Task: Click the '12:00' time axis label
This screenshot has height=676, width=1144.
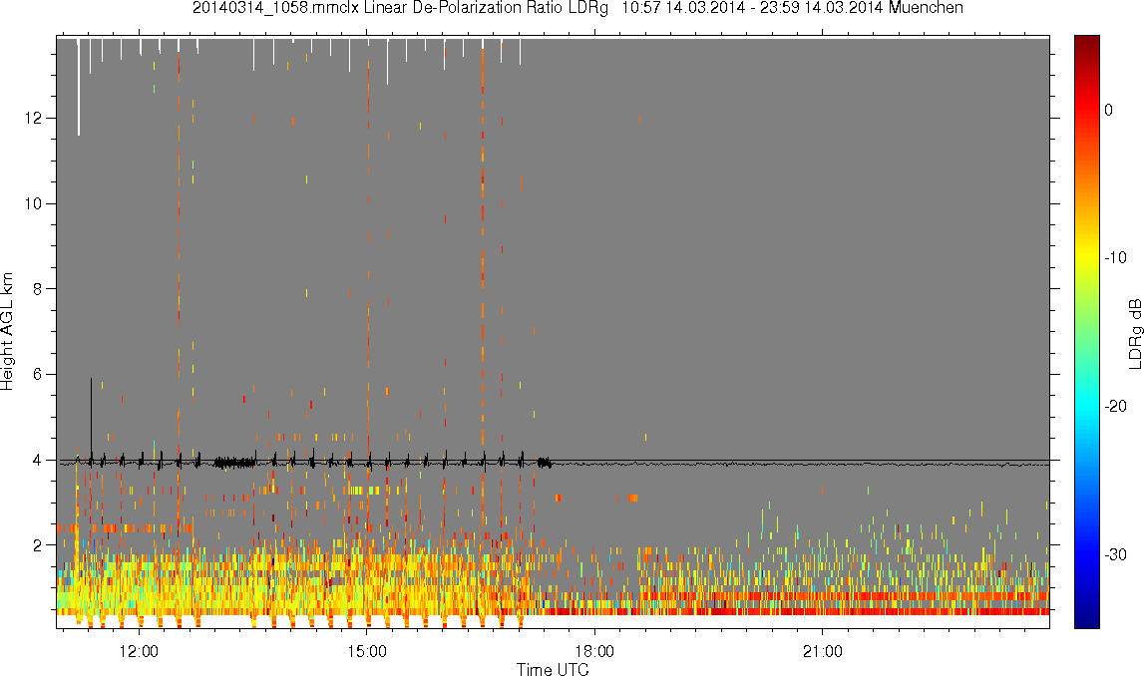Action: [139, 651]
